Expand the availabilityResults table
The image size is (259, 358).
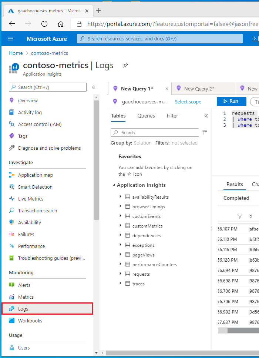tap(120, 196)
